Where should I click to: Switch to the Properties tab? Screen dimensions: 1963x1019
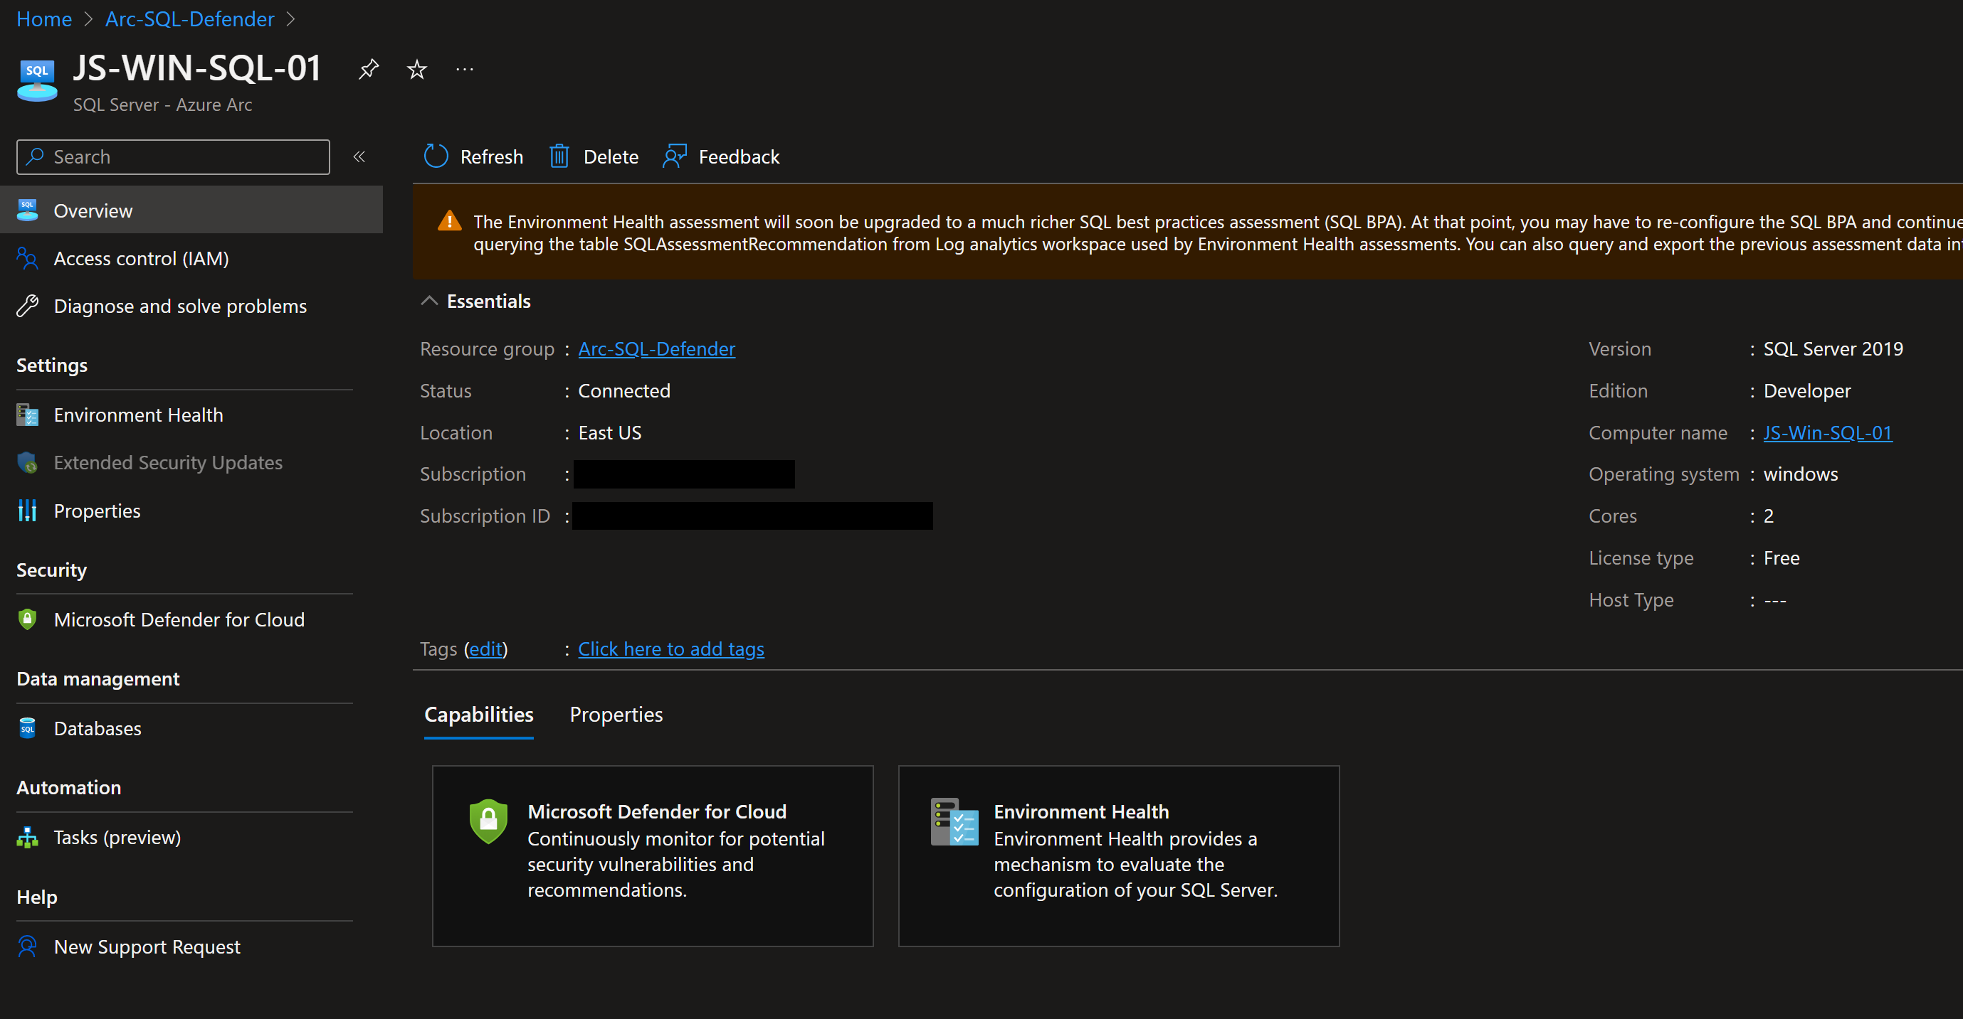pyautogui.click(x=616, y=715)
